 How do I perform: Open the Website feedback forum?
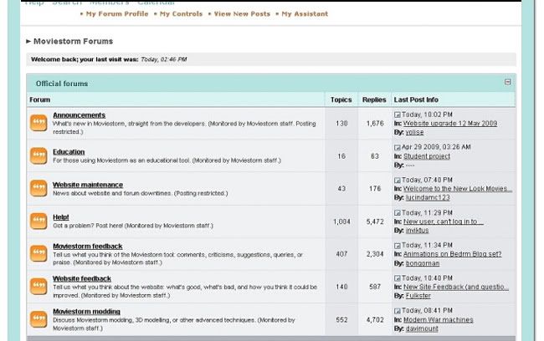(x=82, y=278)
